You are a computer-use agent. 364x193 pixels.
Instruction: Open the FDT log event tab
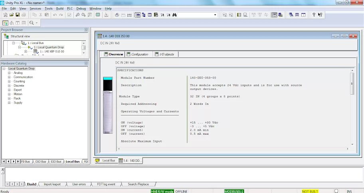106,184
